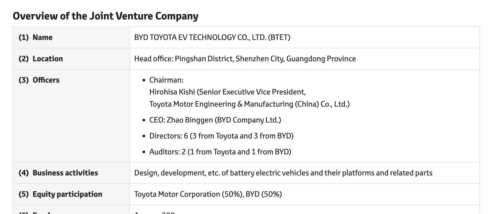The height and width of the screenshot is (214, 490).
Task: Click the head office Pingshan District address
Action: click(204, 59)
